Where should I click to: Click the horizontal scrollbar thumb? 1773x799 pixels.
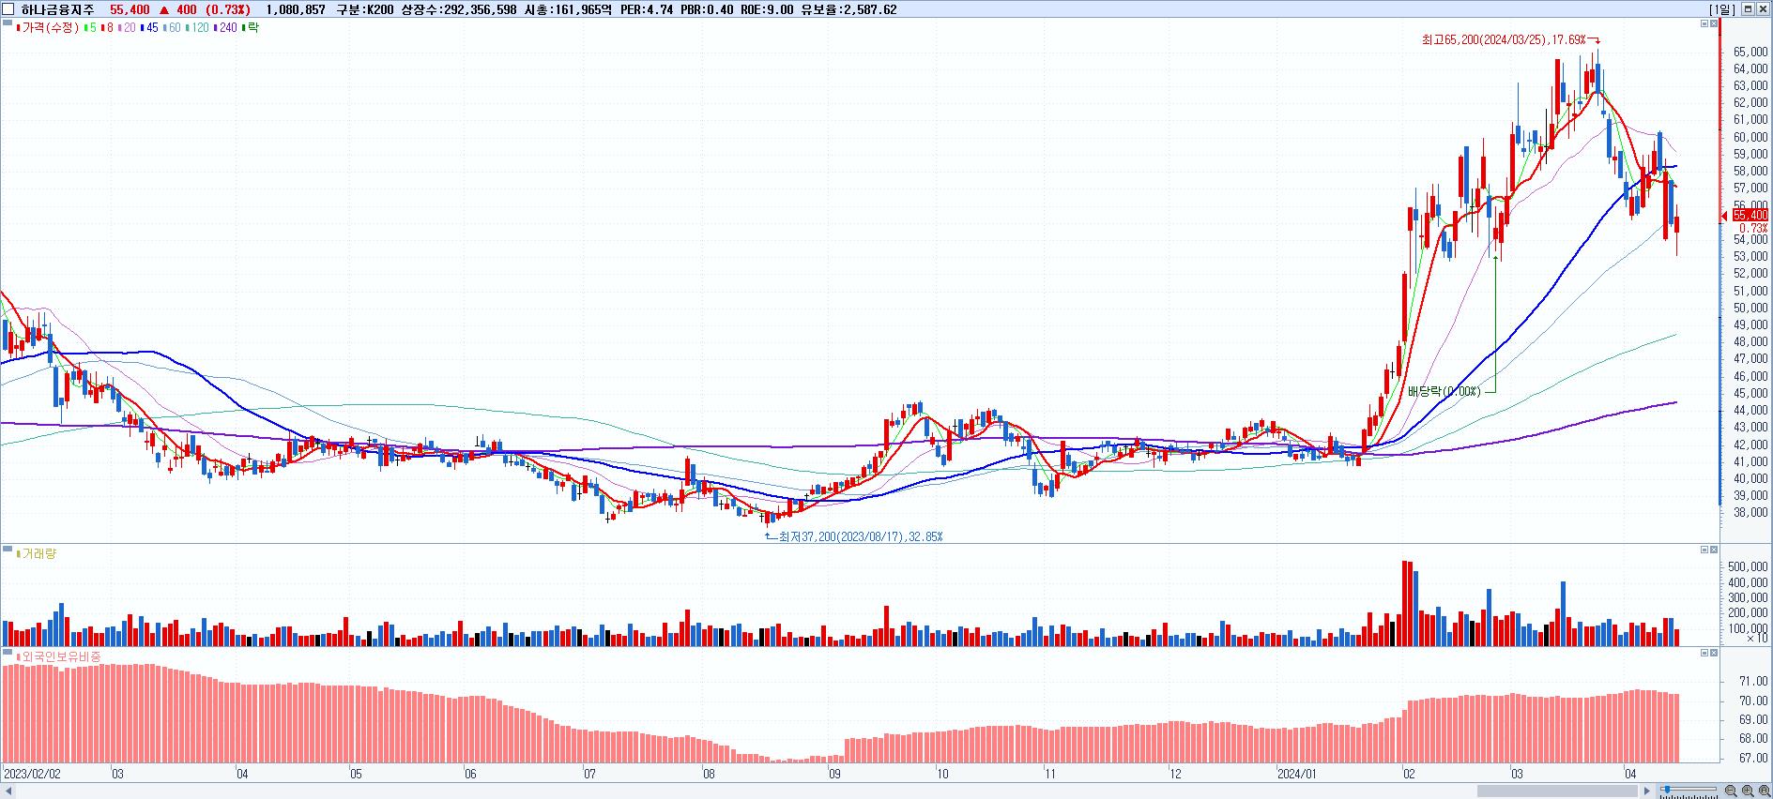click(1557, 791)
